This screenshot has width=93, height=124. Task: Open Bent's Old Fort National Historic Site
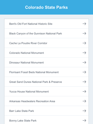(47, 24)
